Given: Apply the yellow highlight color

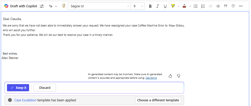Looking at the screenshot, I should coord(173,6).
